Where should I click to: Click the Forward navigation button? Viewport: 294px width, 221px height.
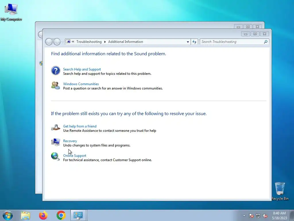pyautogui.click(x=57, y=42)
